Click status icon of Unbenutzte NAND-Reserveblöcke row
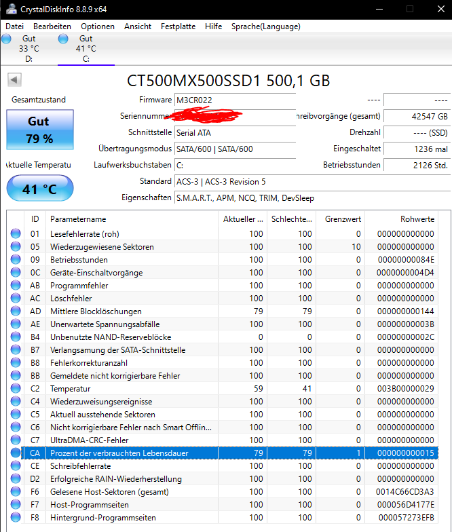This screenshot has width=452, height=532. coord(16,337)
